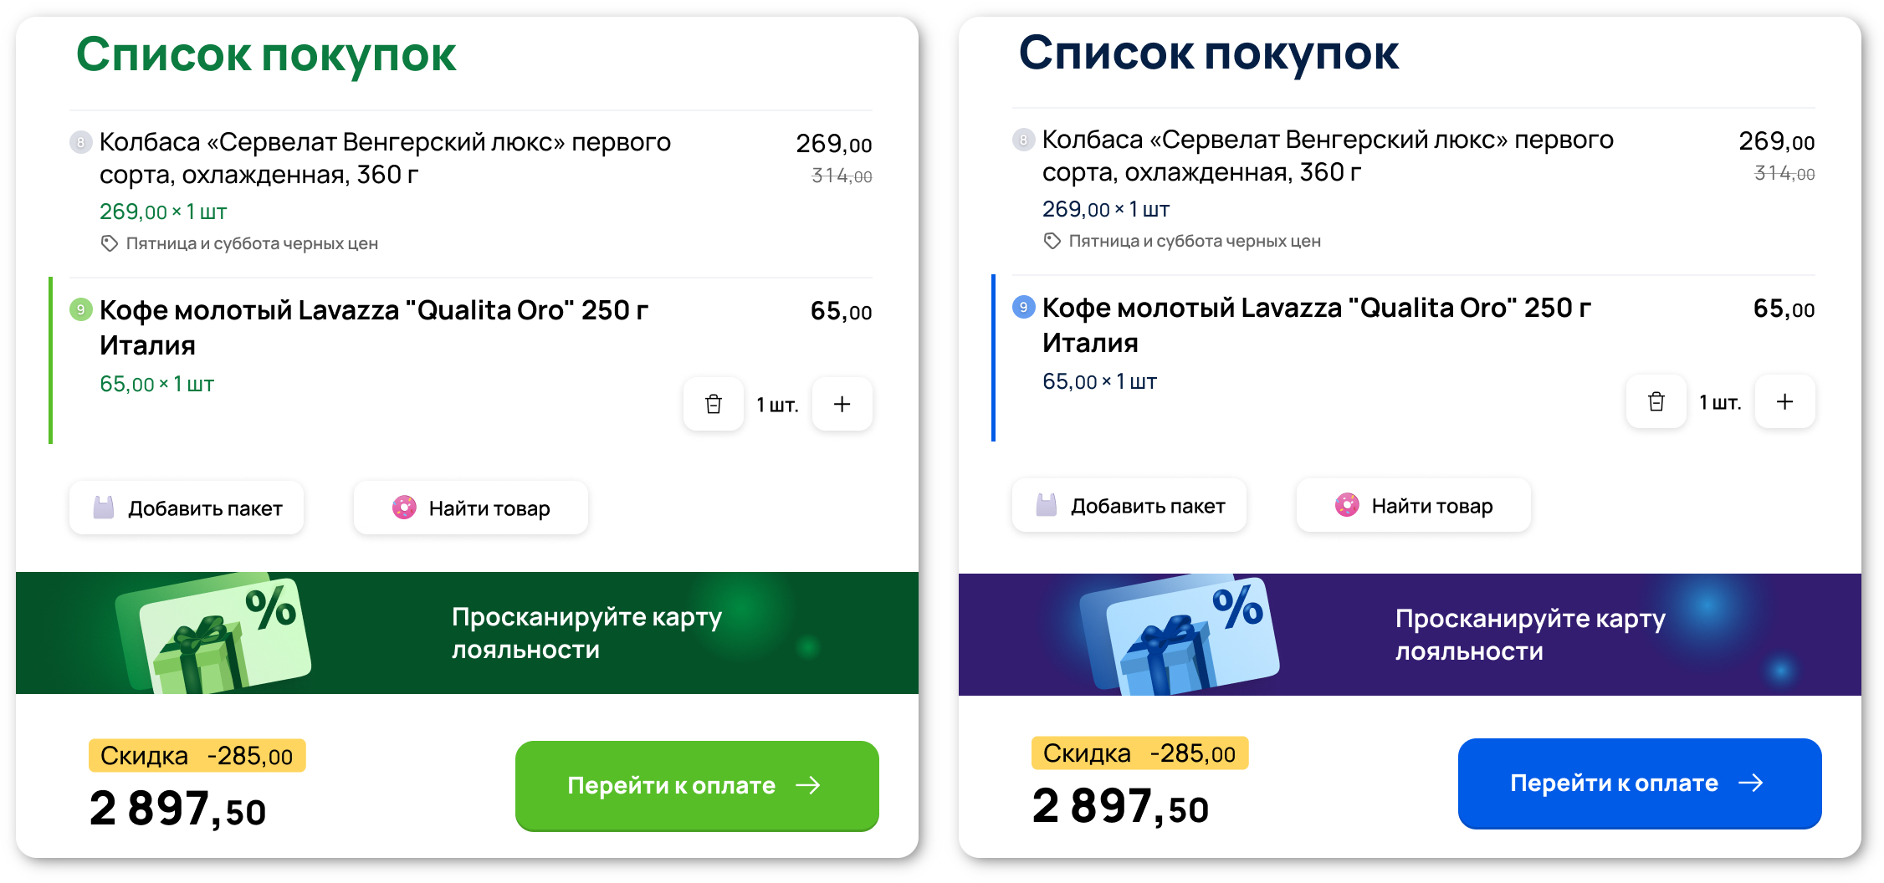Click the green number 9 badge
Image resolution: width=1884 pixels, height=883 pixels.
(x=80, y=309)
